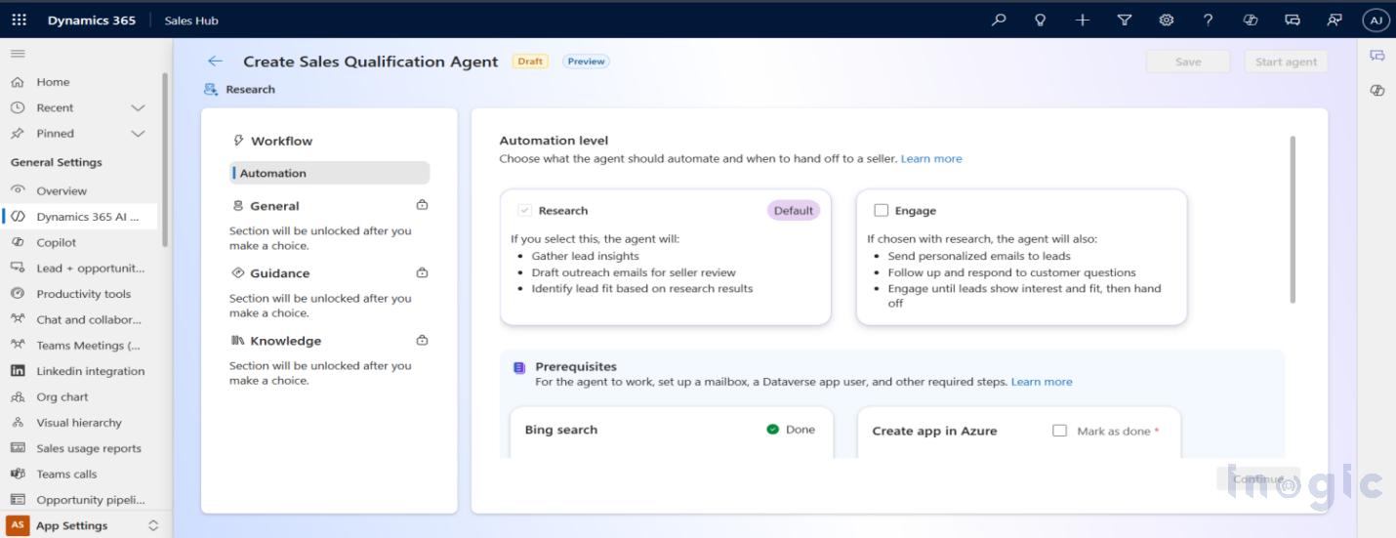Select the Automation workflow tab

tap(330, 173)
